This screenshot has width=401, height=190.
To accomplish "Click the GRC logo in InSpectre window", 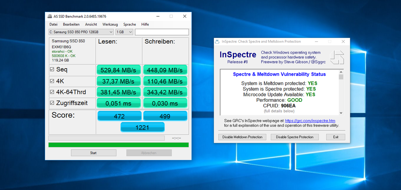I will pyautogui.click(x=337, y=58).
